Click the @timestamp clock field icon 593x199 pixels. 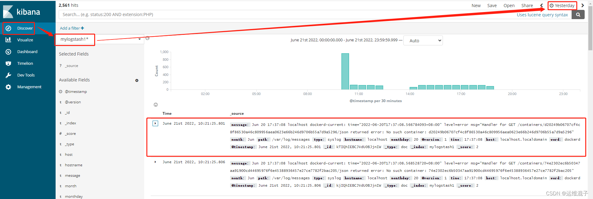pyautogui.click(x=61, y=92)
